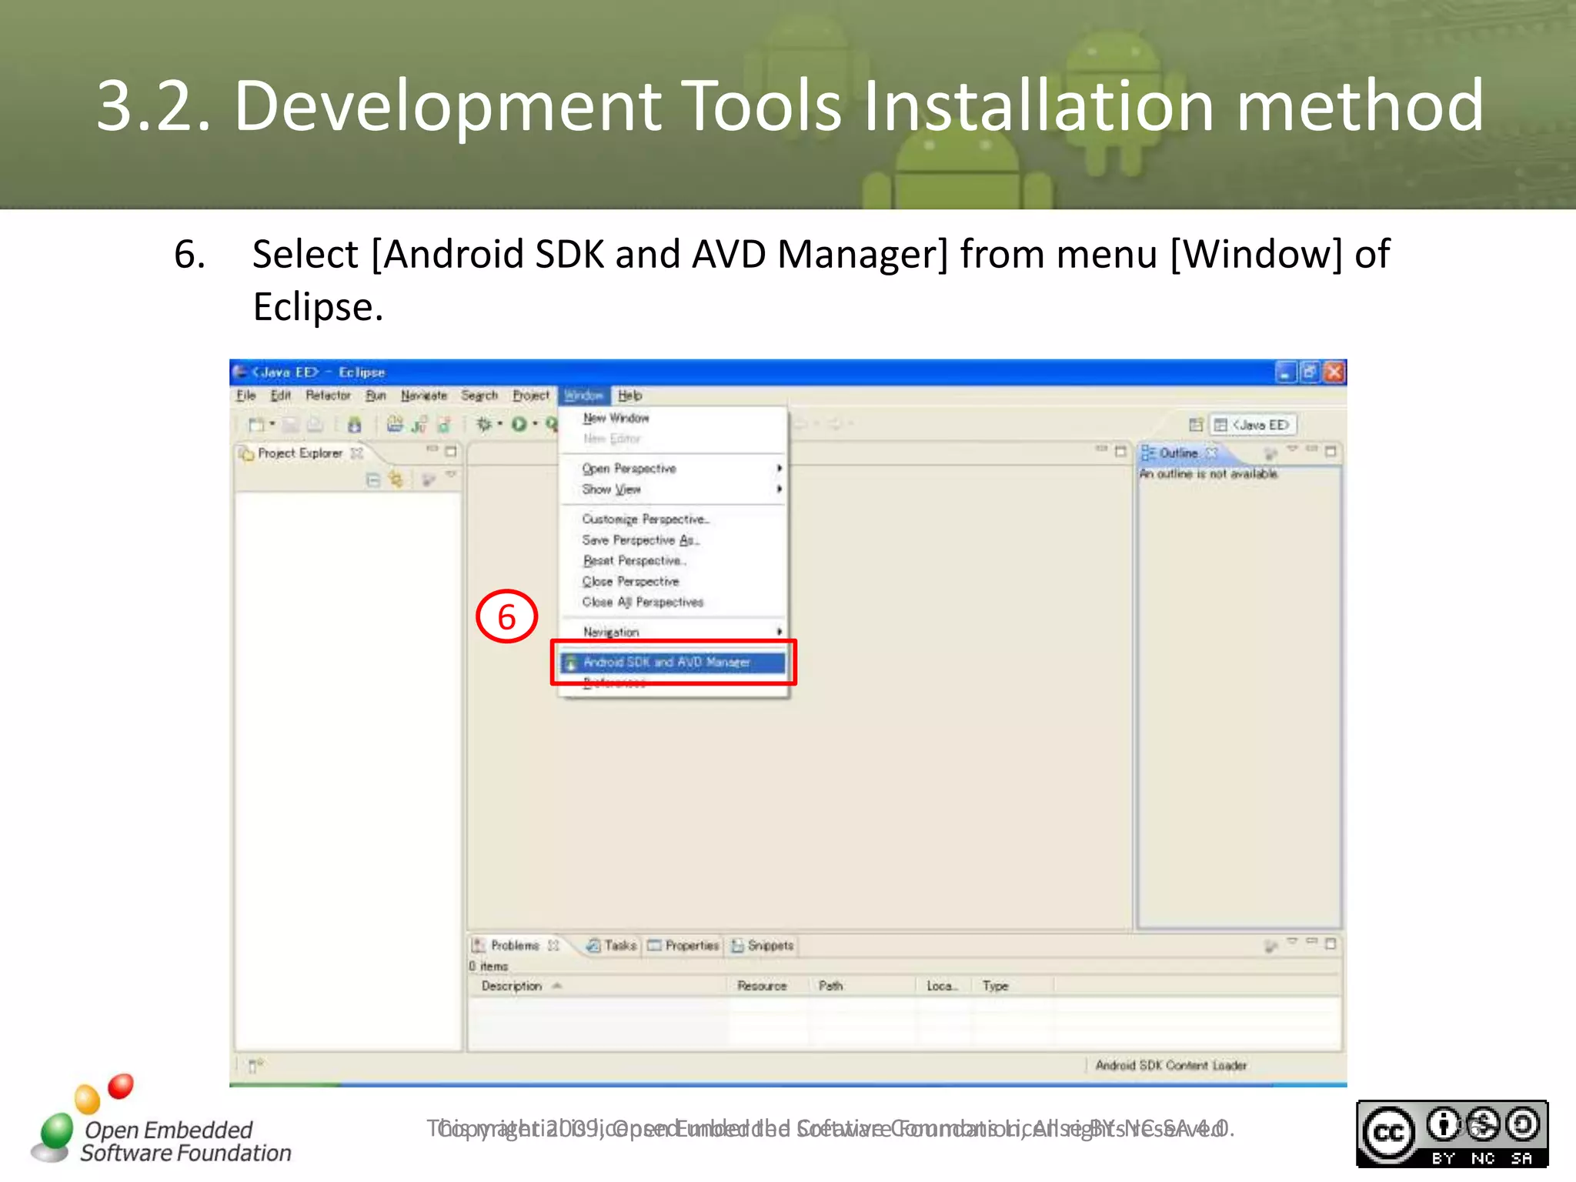Open the dropdown arrow beside New icon
Screen dimensions: 1576x1182
[272, 424]
